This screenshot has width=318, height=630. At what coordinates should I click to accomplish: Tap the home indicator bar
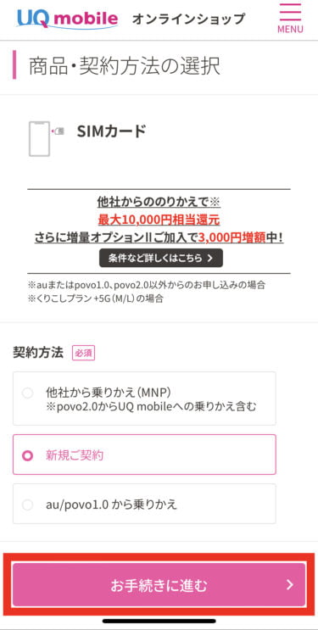click(159, 621)
